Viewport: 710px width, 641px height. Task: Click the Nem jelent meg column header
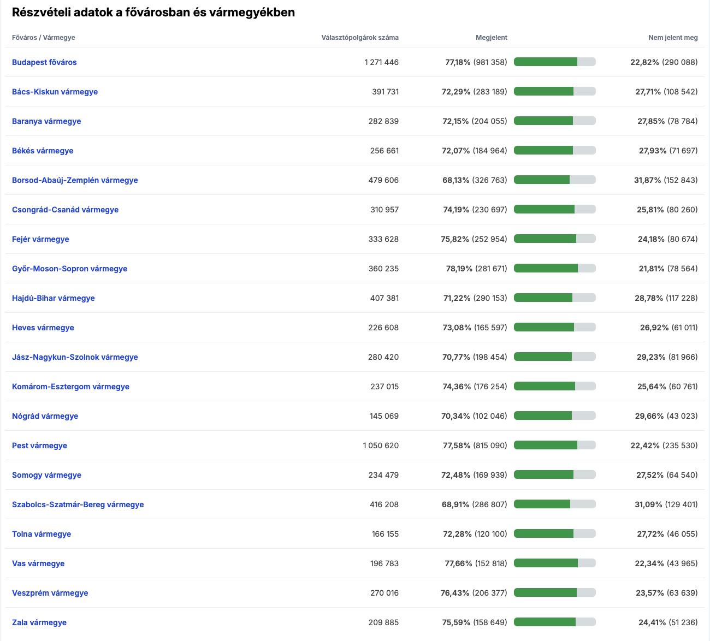point(673,38)
